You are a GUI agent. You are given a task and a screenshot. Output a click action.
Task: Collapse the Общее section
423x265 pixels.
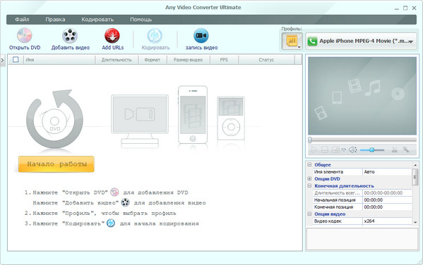click(x=309, y=164)
